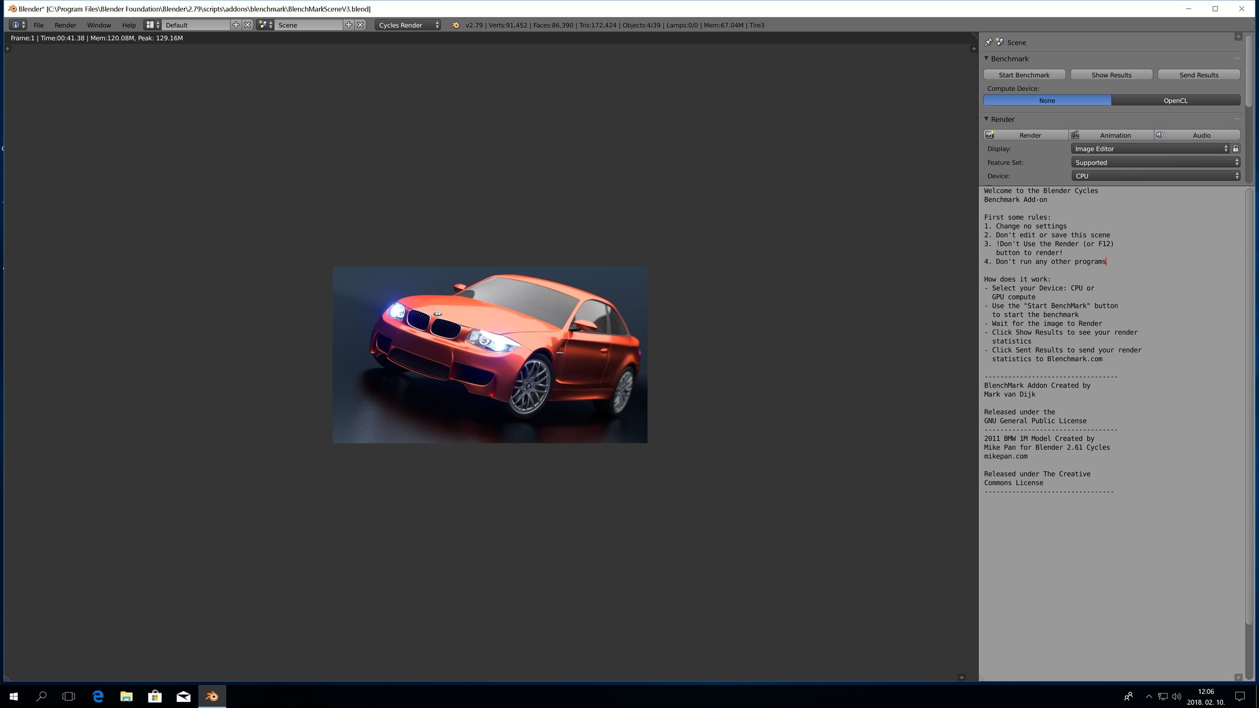Image resolution: width=1259 pixels, height=708 pixels.
Task: Open the File menu
Action: click(38, 25)
